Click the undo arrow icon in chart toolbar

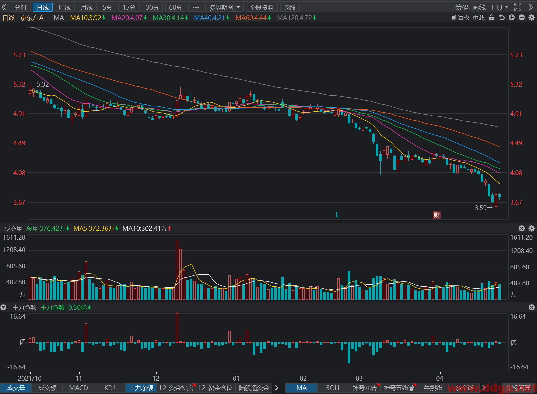point(501,18)
